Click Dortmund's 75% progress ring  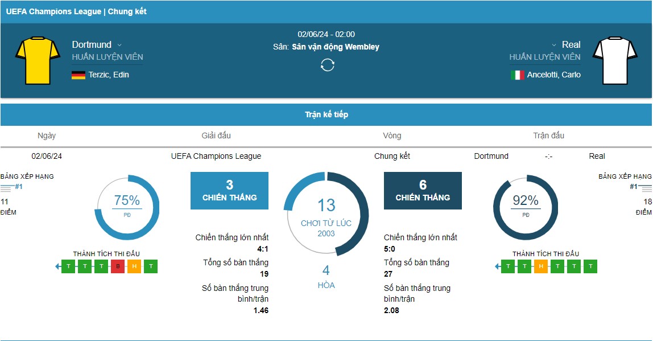pos(127,207)
